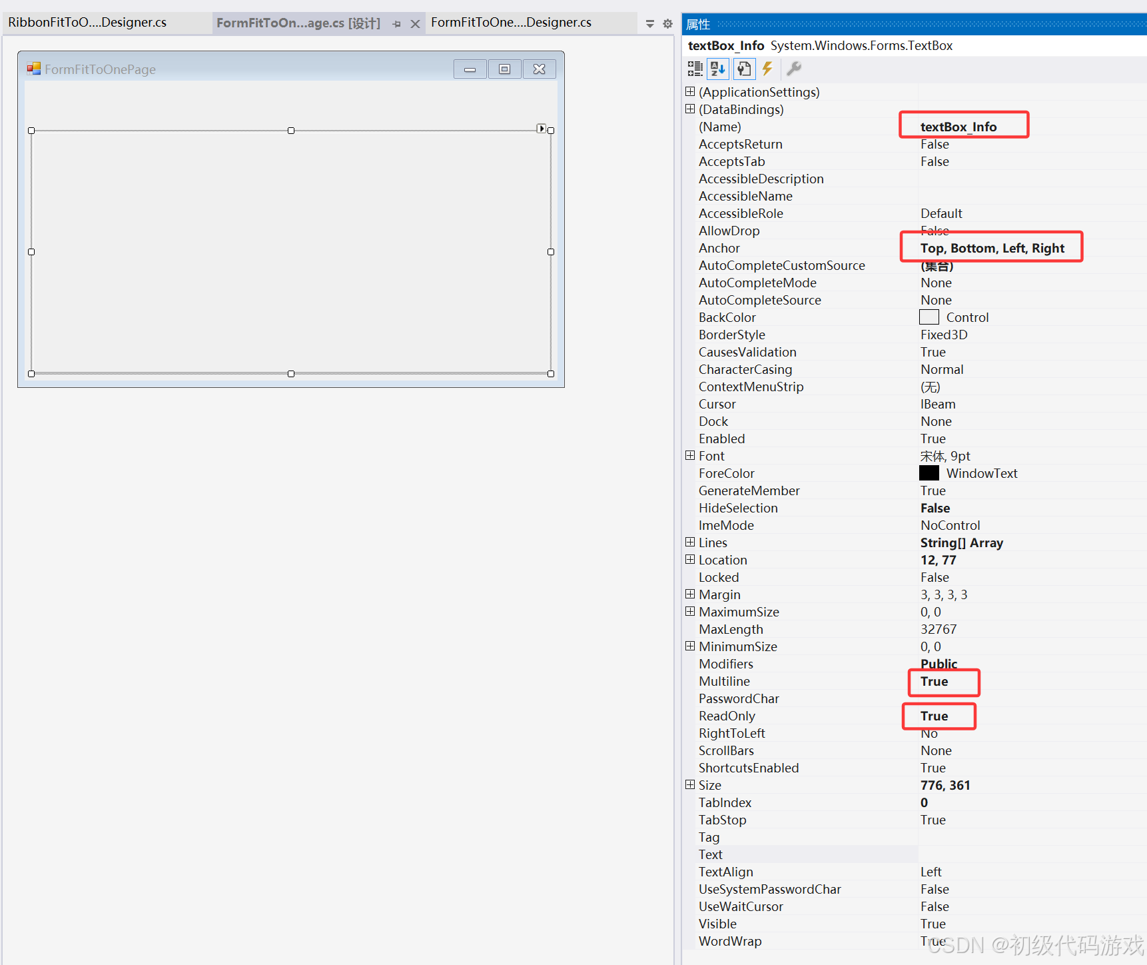The width and height of the screenshot is (1147, 965).
Task: Click the top-center resize handle of the textbox
Action: click(x=291, y=131)
